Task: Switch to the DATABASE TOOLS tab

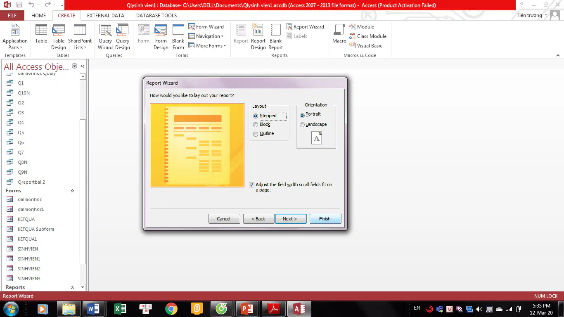Action: pos(156,16)
